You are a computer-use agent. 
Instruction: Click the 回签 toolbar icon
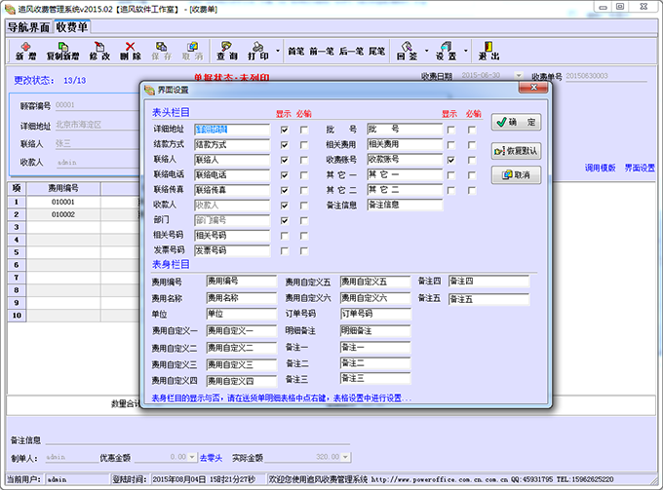407,50
